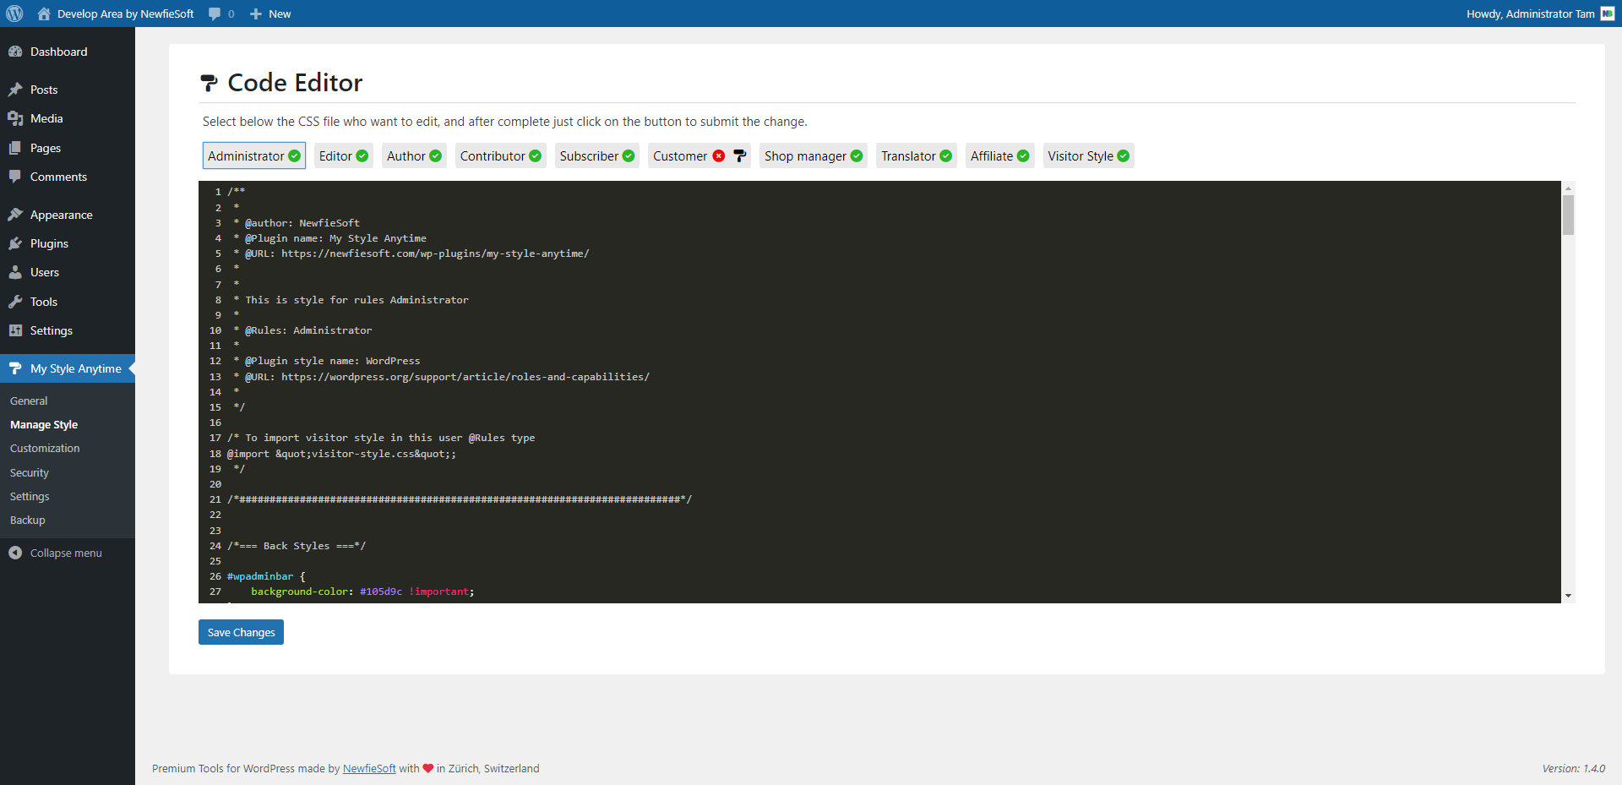Screen dimensions: 1622x785
Task: Open the Affiliate CSS file tab
Action: [1000, 155]
